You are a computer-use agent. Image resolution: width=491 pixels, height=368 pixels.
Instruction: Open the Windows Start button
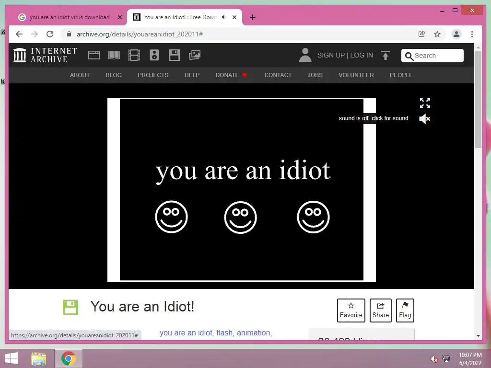tap(12, 358)
